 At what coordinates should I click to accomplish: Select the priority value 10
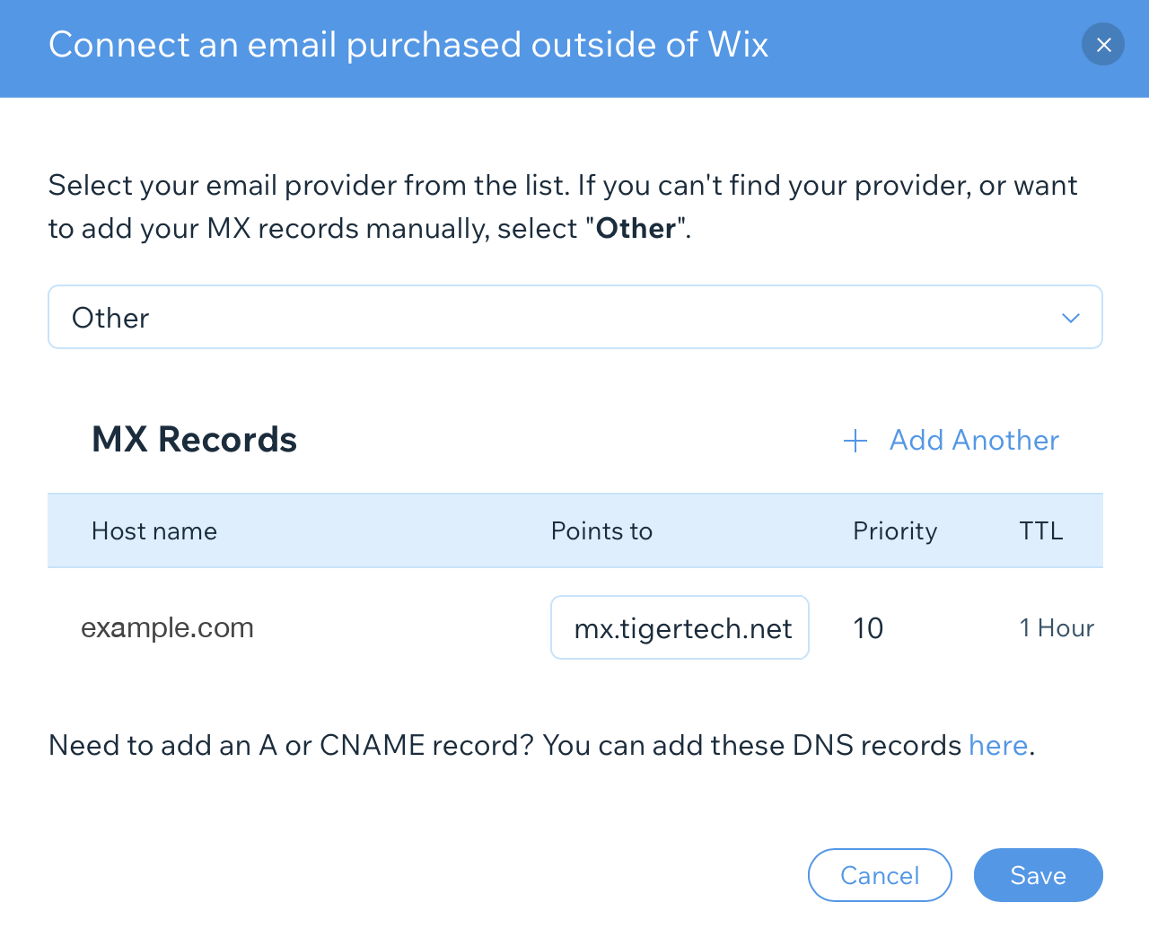[868, 628]
